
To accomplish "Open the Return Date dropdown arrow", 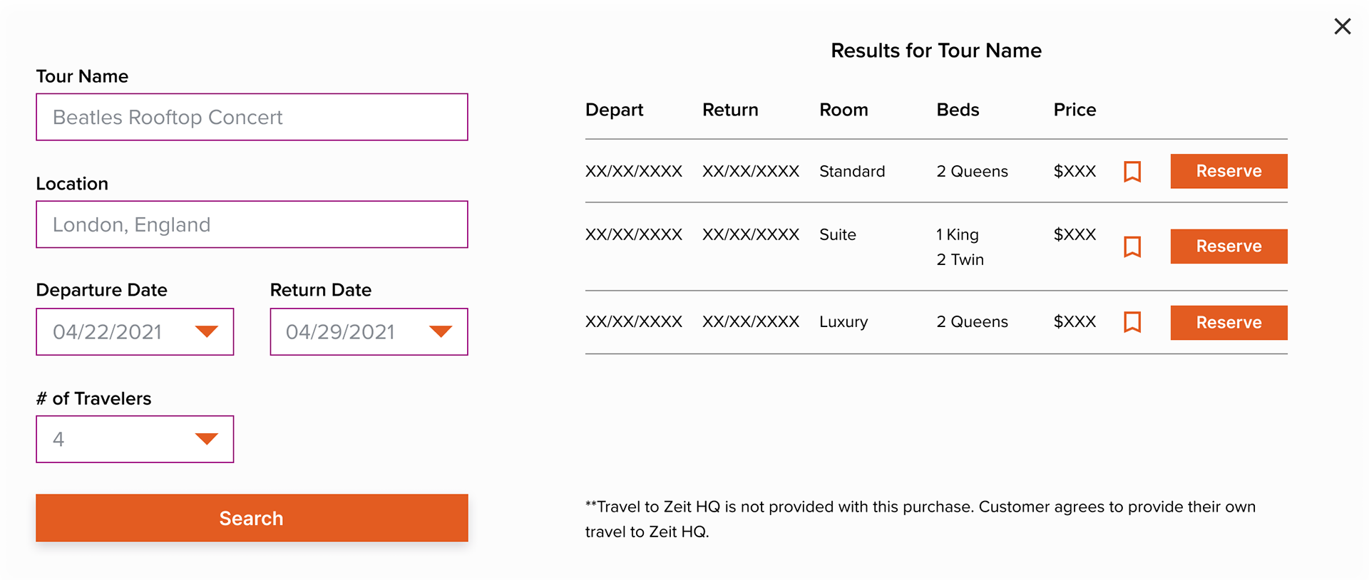I will pos(441,331).
